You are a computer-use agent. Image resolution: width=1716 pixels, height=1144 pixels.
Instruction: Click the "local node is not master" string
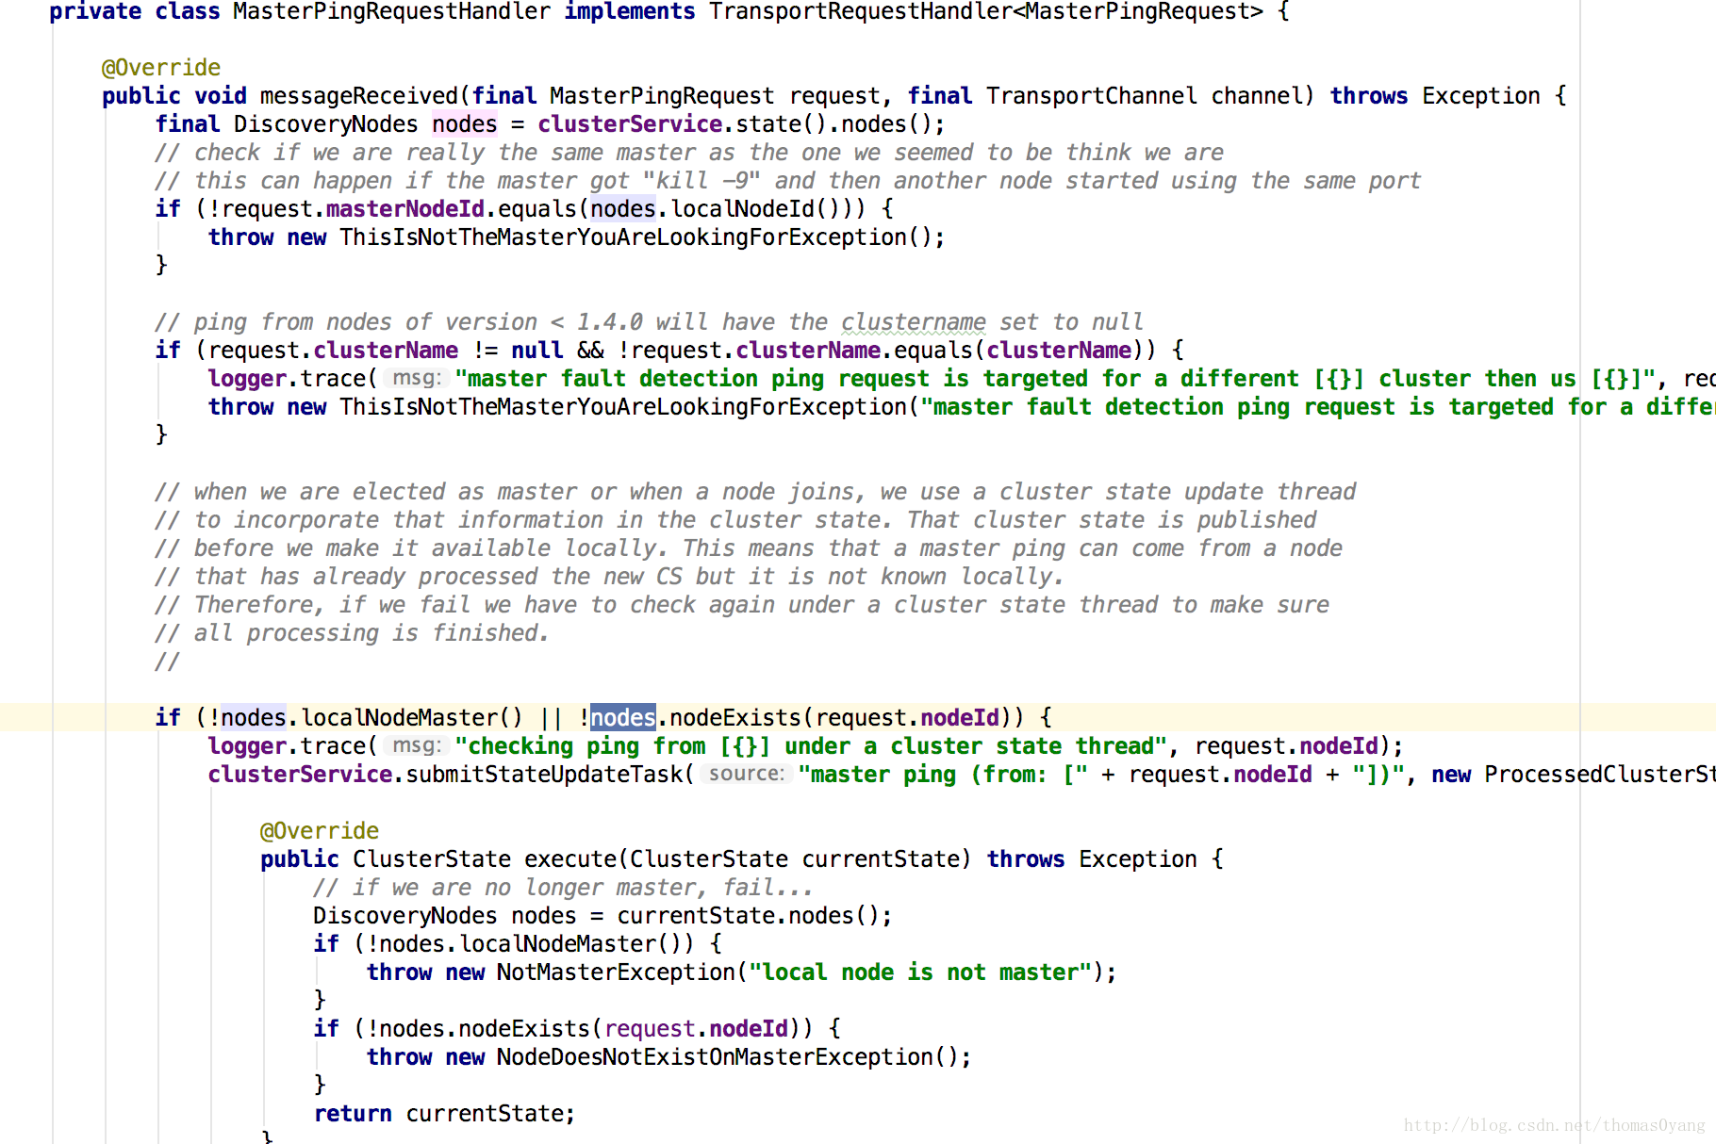919,972
